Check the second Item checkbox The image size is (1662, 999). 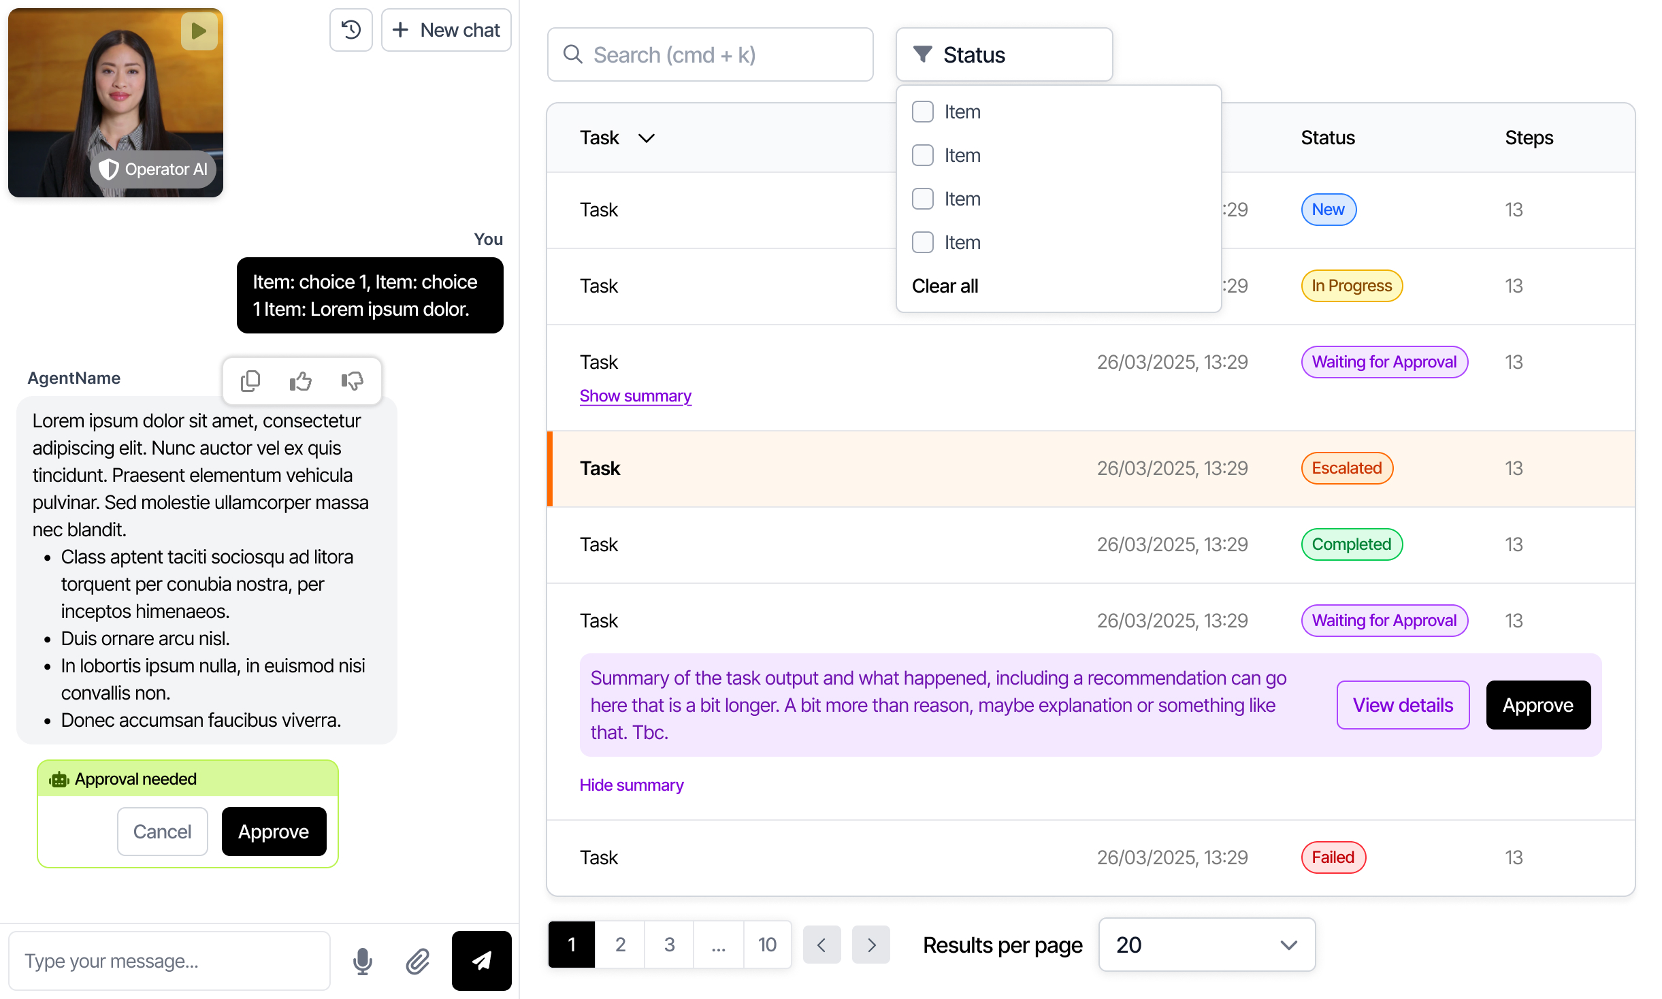(x=923, y=155)
